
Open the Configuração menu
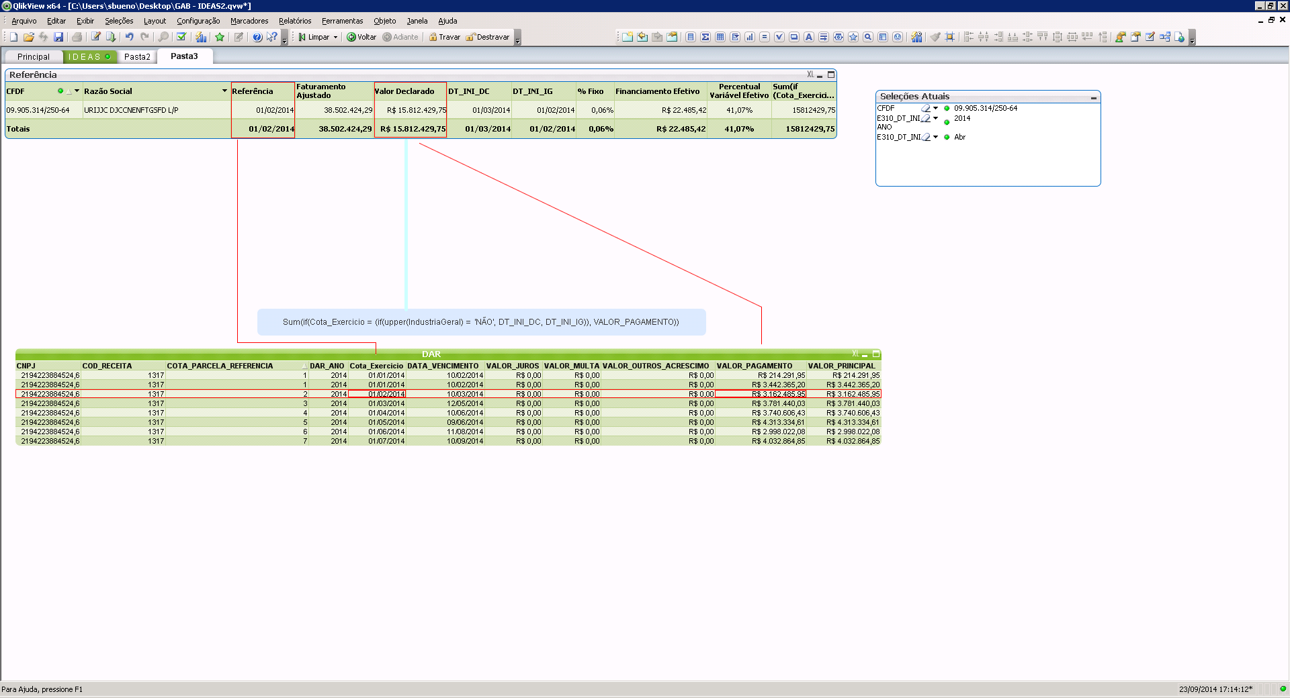(x=198, y=21)
